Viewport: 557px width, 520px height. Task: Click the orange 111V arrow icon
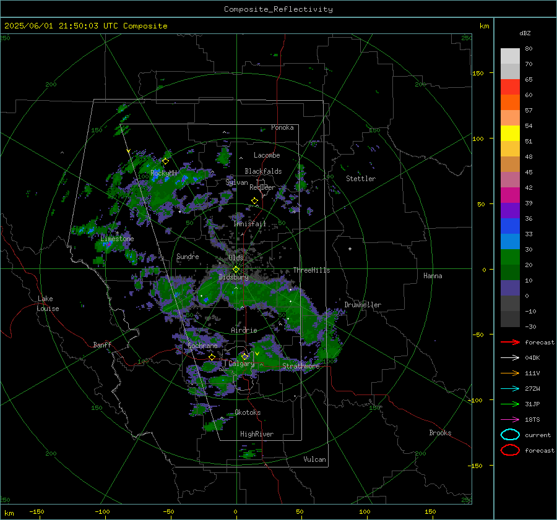coord(510,373)
